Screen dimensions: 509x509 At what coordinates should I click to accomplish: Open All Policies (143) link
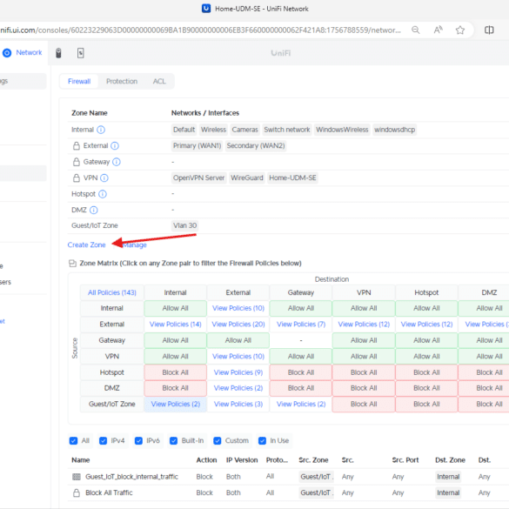point(112,292)
